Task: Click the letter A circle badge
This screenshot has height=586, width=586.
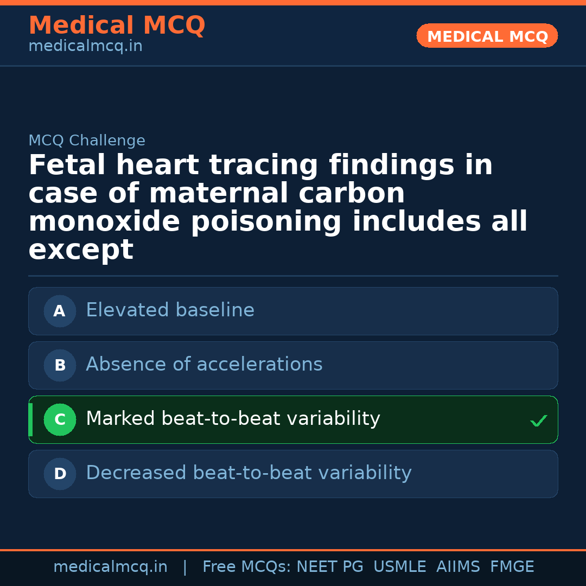Action: (x=60, y=311)
